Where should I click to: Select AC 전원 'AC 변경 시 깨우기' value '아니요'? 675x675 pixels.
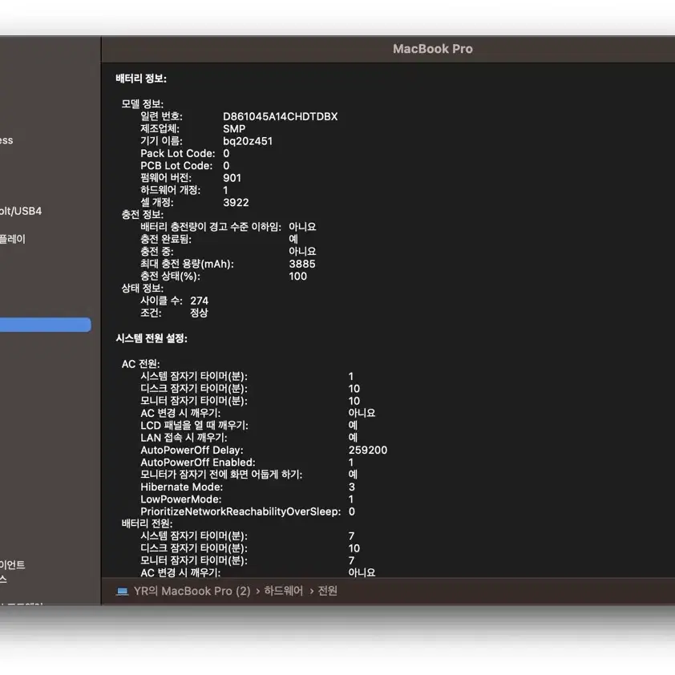point(362,414)
